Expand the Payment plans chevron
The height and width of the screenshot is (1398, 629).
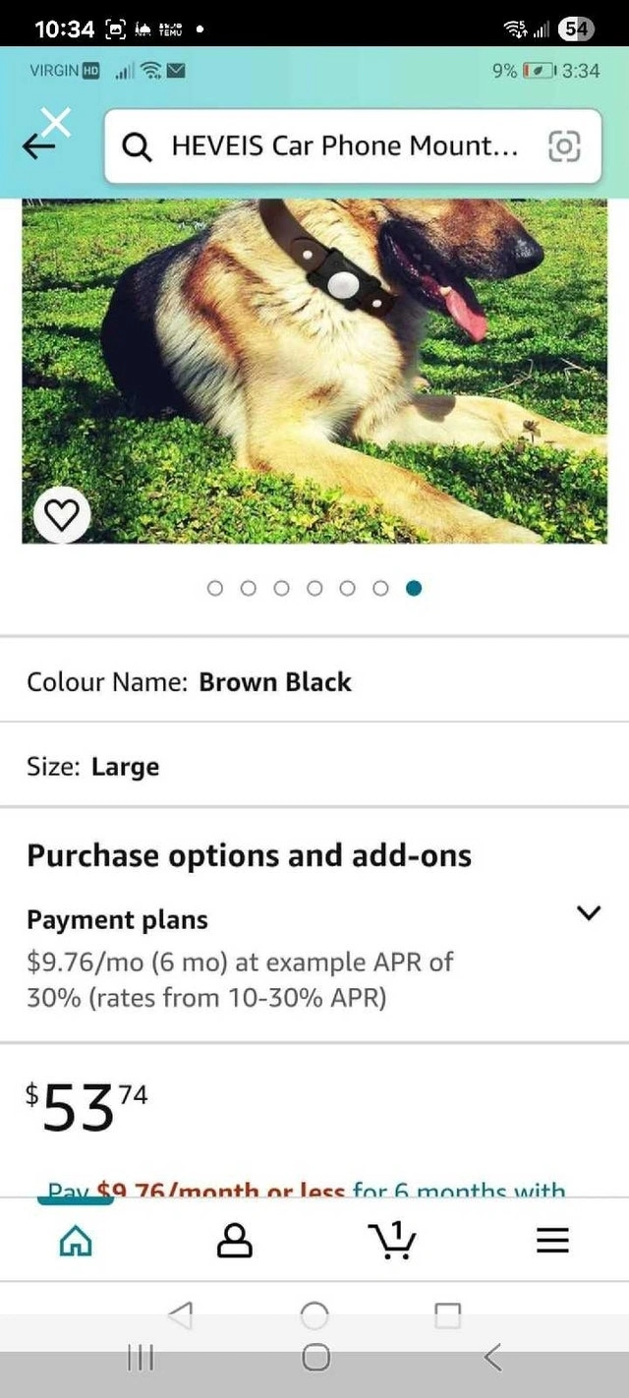click(588, 913)
